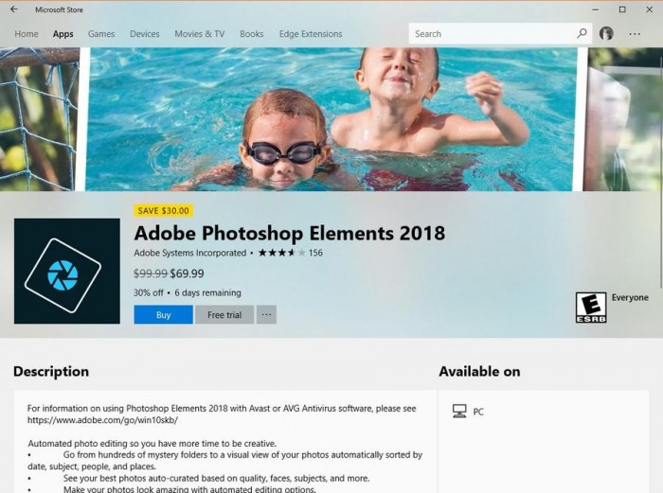Open the Edge Extensions tab
Screen dimensions: 663x493
[311, 34]
